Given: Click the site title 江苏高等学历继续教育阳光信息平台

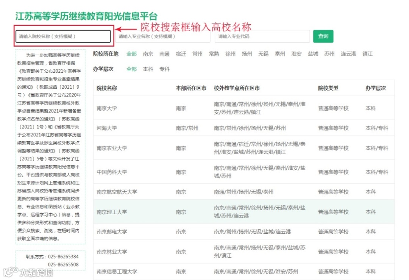Looking at the screenshot, I should [86, 16].
